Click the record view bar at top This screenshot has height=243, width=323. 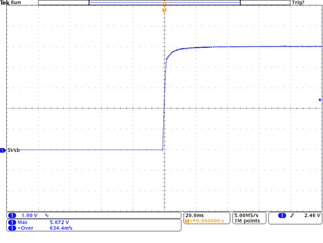tap(164, 2)
